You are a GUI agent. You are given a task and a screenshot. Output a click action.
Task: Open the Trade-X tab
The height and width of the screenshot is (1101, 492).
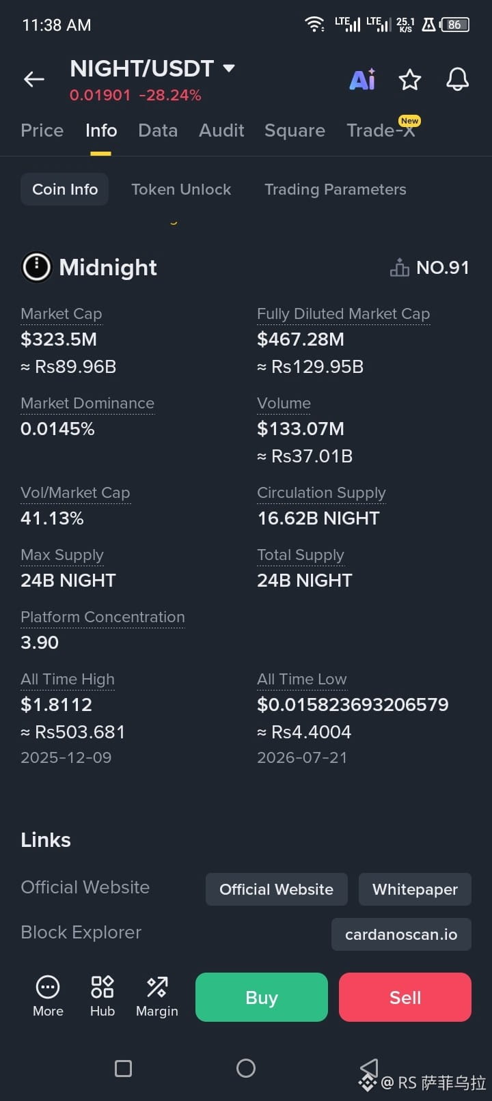pyautogui.click(x=381, y=130)
